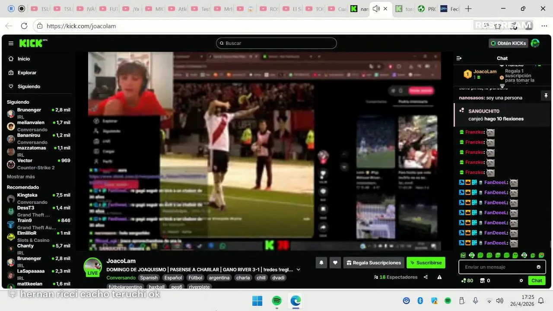Select the argentina tag
This screenshot has width=553, height=311.
tap(219, 278)
